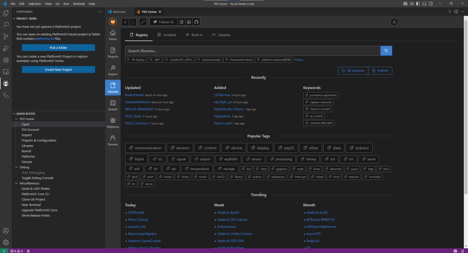Open the Source Control view icon

pyautogui.click(x=5, y=37)
